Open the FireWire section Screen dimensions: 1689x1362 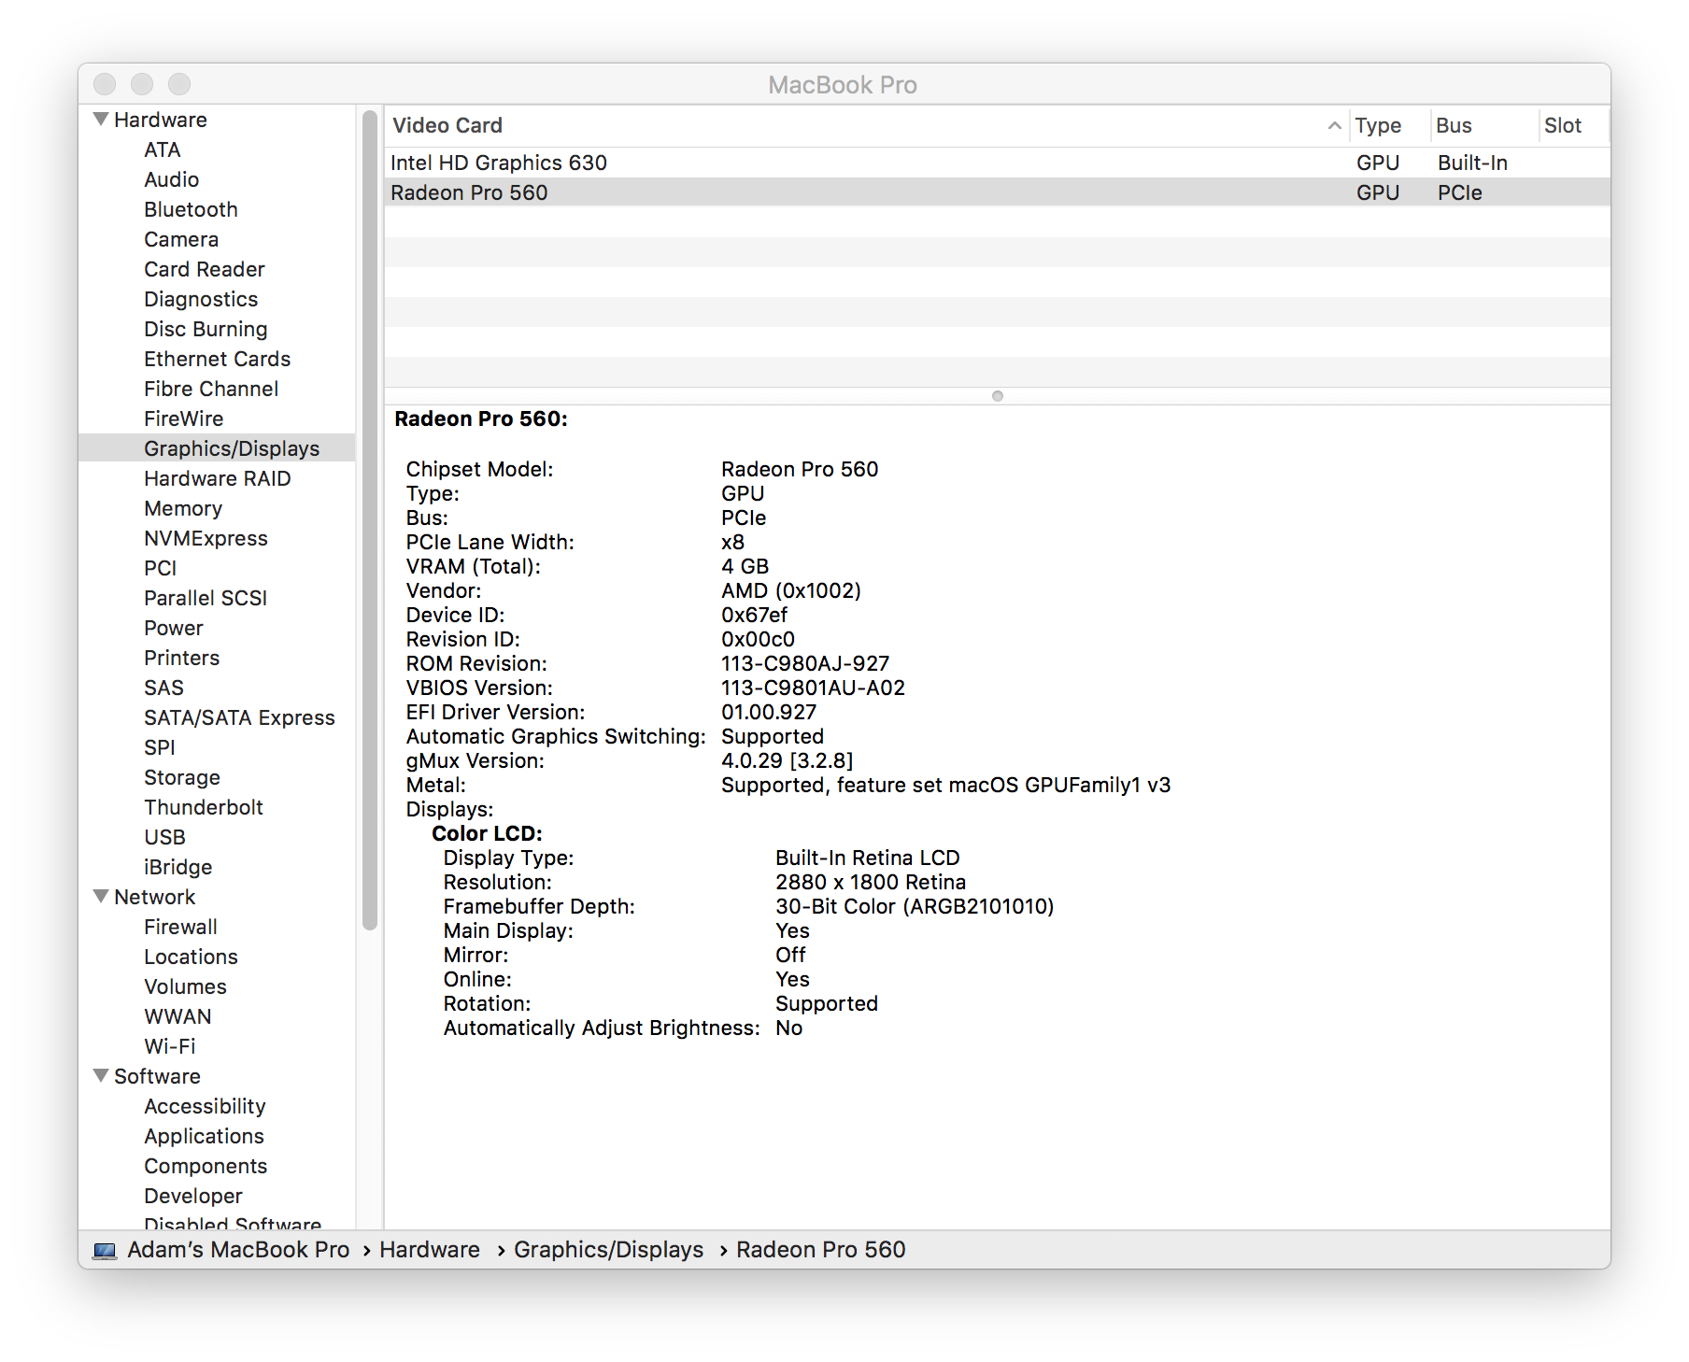[184, 419]
